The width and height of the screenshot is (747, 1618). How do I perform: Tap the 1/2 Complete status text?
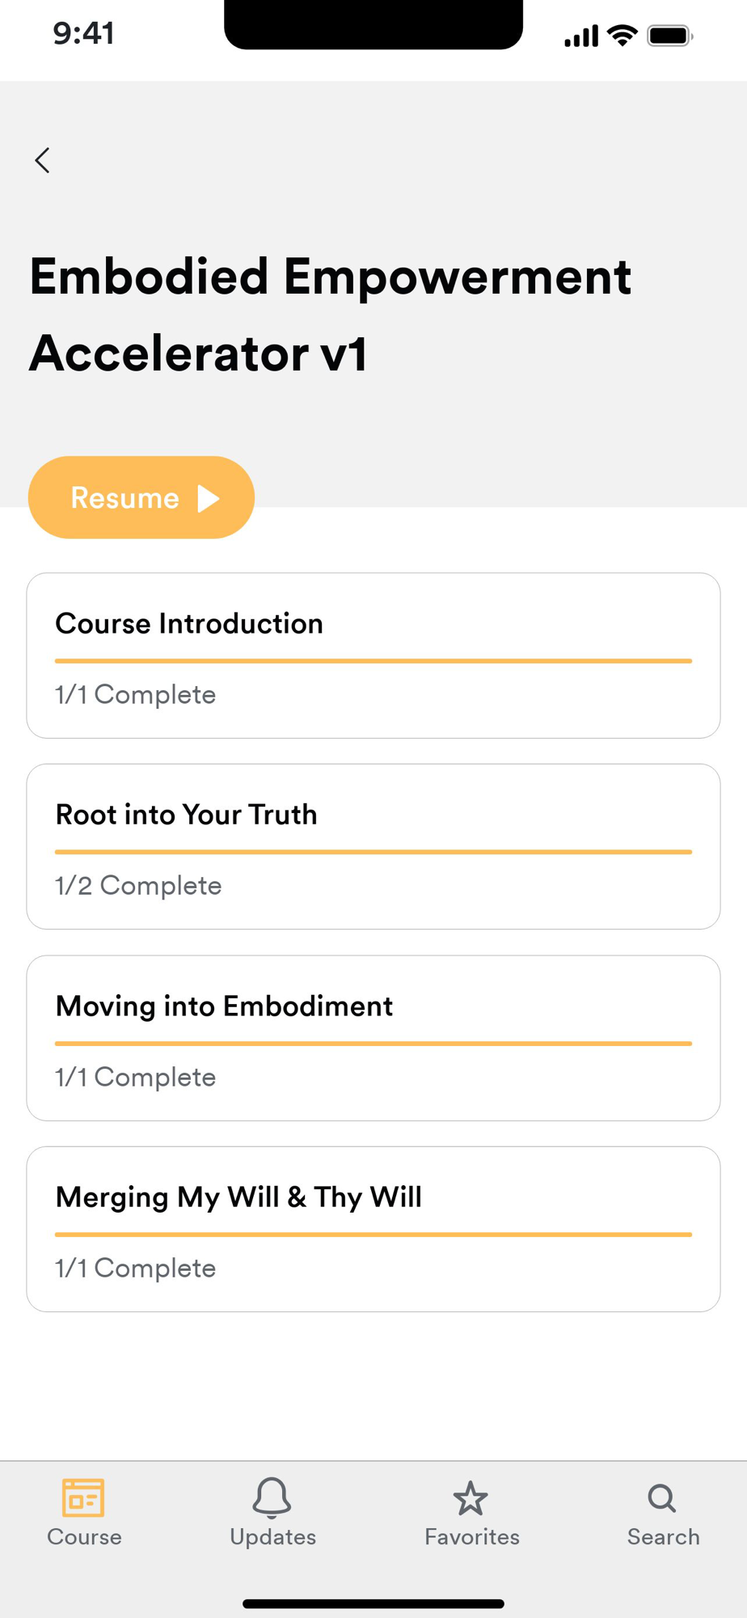[x=138, y=886]
